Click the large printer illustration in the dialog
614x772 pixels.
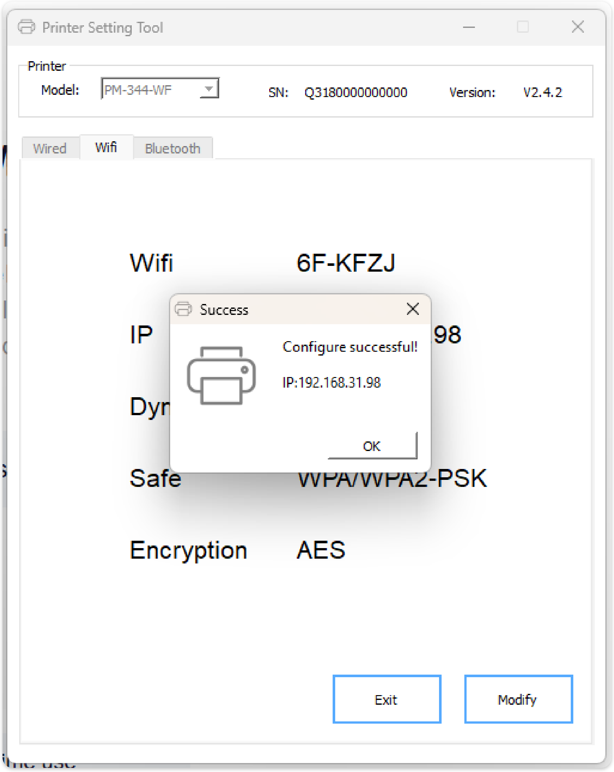(x=221, y=376)
